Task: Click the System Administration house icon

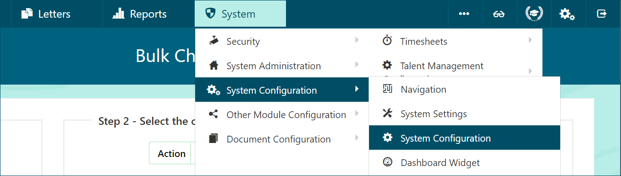Action: [x=214, y=66]
